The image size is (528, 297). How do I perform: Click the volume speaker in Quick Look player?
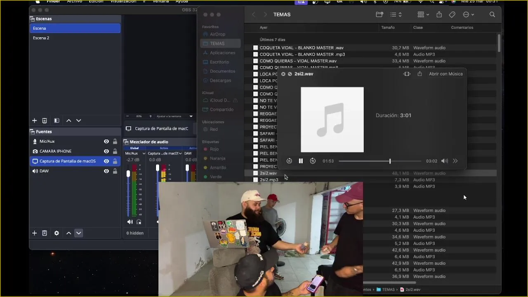(x=444, y=161)
